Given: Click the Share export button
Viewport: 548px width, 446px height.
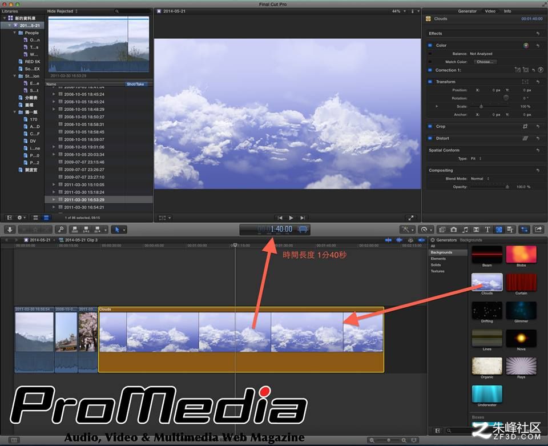Looking at the screenshot, I should pyautogui.click(x=538, y=230).
